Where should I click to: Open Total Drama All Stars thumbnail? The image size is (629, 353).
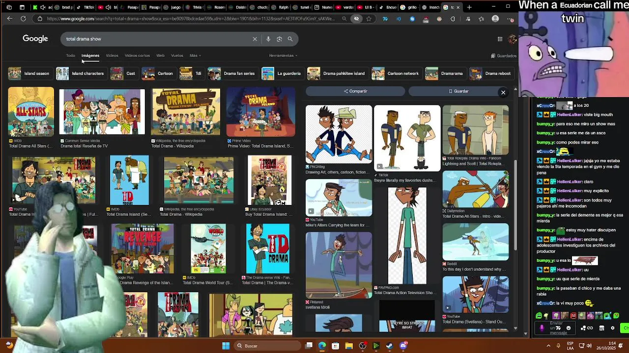tap(31, 112)
